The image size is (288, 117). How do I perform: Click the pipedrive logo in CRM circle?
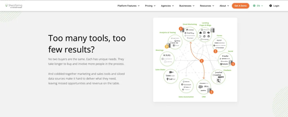coord(203,91)
